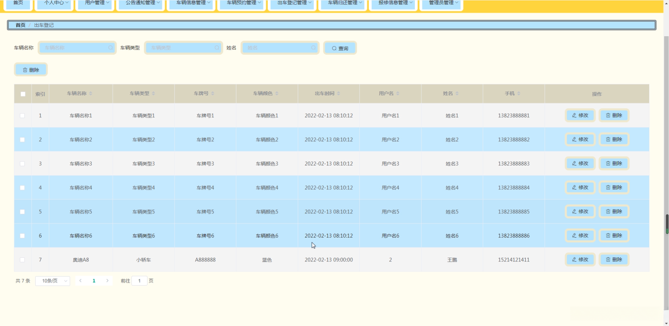The height and width of the screenshot is (326, 669).
Task: Click sort arrows on 车牌号 column
Action: 213,93
